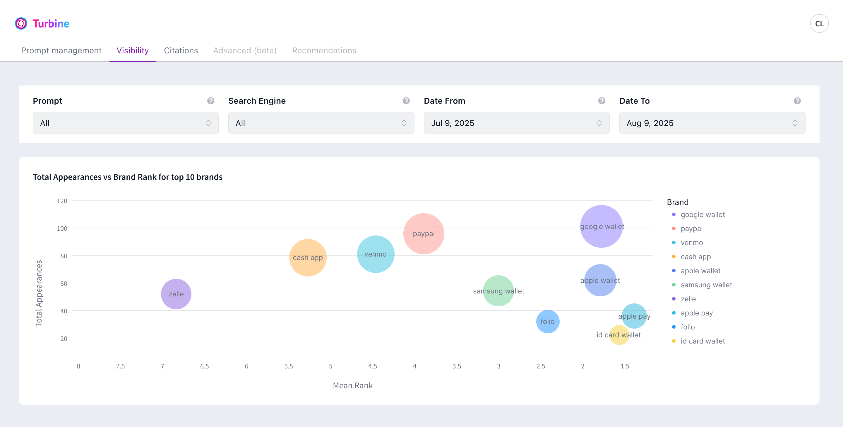843x427 pixels.
Task: Click the Mean Rank axis label
Action: click(x=353, y=385)
